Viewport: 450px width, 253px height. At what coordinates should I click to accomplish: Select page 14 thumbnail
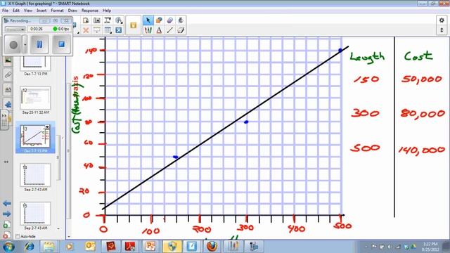click(35, 175)
